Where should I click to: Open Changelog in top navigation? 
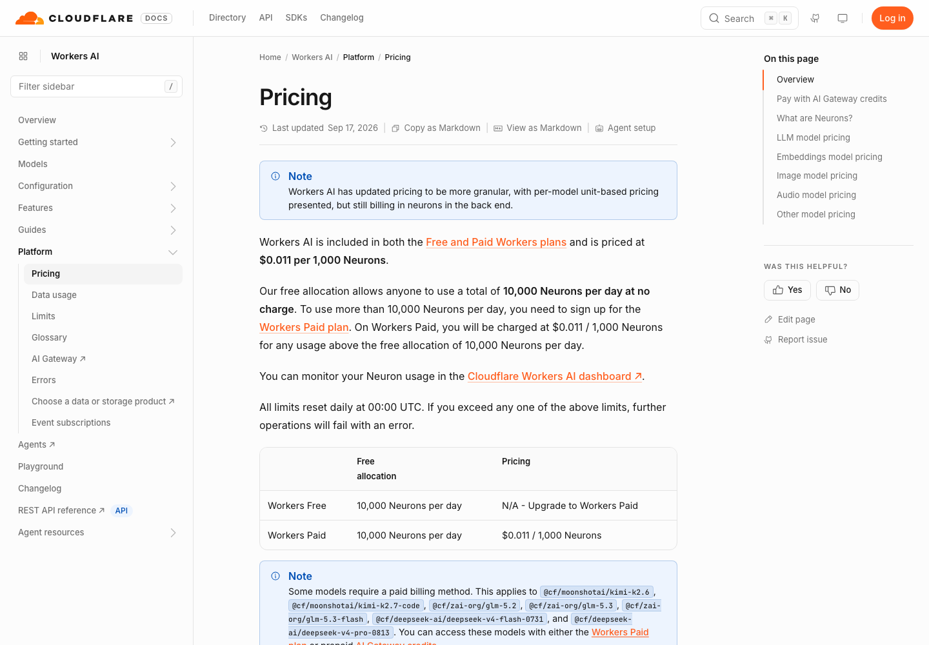coord(342,18)
